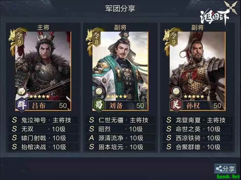
Task: Tap the 群 faction badge on 吕布's card
Action: pos(22,105)
